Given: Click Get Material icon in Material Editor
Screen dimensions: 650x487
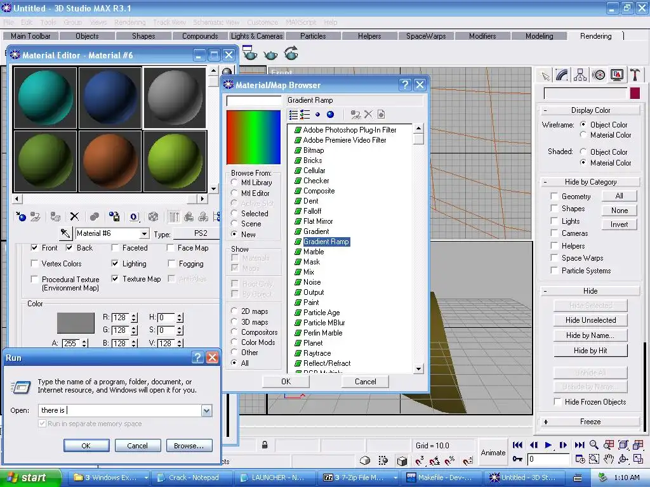Looking at the screenshot, I should pyautogui.click(x=20, y=217).
